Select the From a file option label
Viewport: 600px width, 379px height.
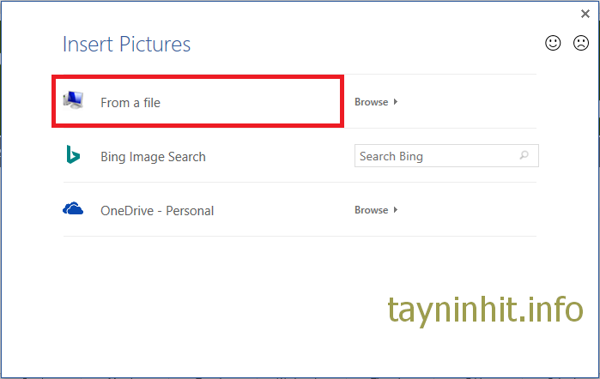tap(130, 103)
